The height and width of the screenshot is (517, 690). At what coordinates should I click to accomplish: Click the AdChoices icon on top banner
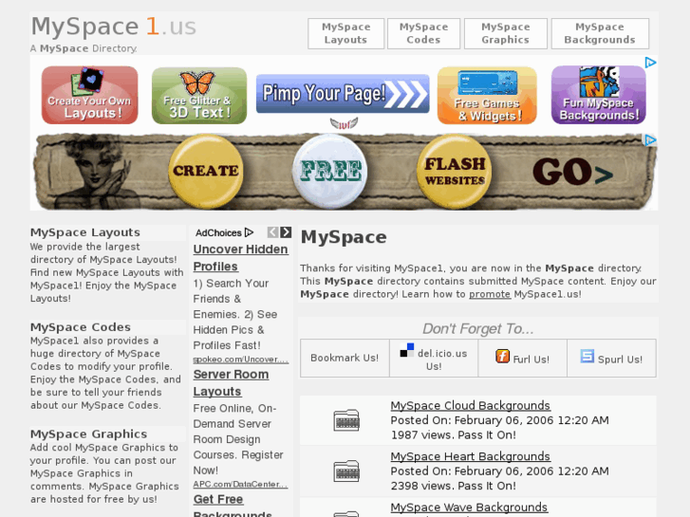click(650, 63)
